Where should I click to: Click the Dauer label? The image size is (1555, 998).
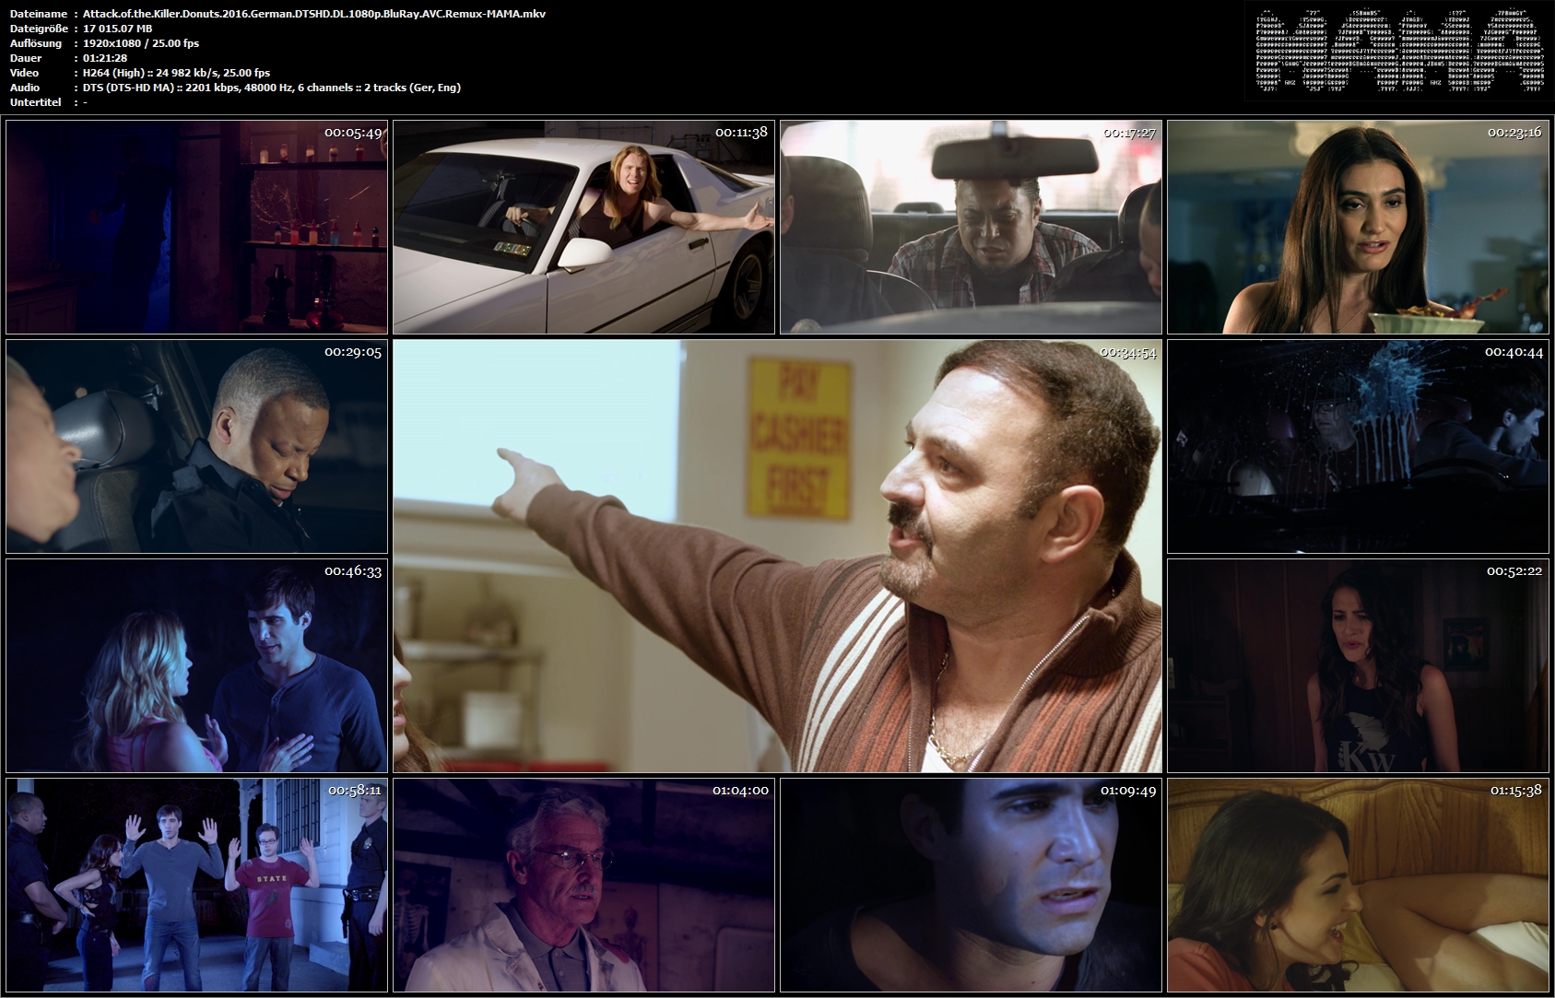click(26, 58)
